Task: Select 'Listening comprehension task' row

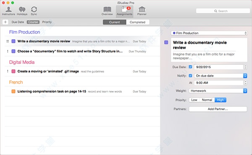Action: coord(82,91)
